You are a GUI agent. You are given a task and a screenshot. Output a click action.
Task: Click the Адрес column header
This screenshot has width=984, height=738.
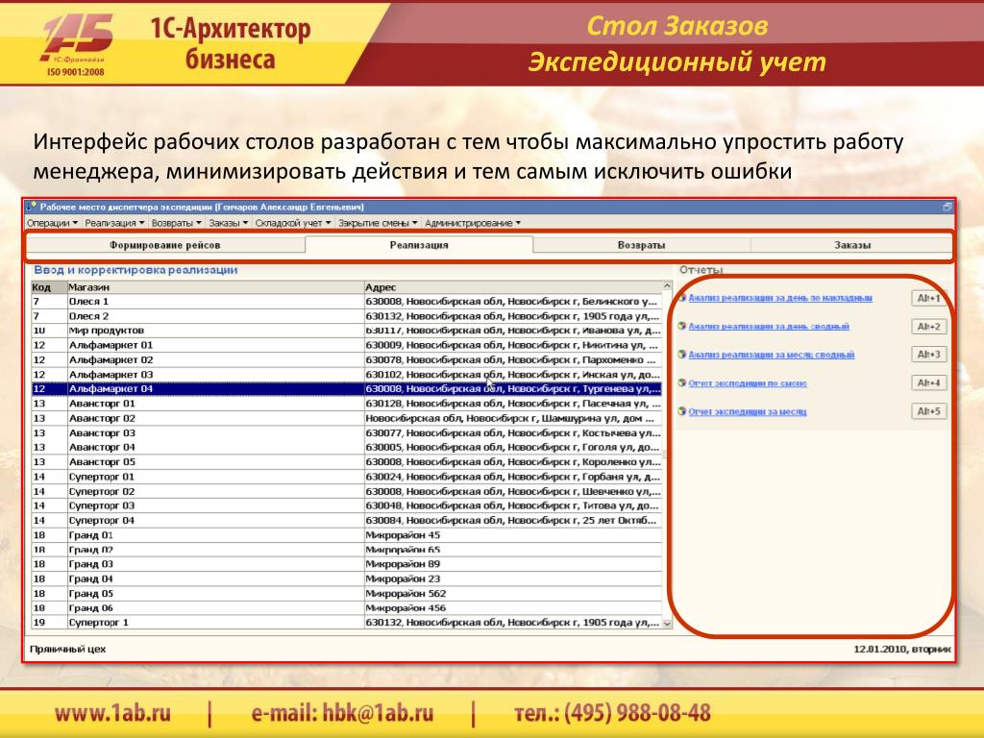pyautogui.click(x=513, y=286)
